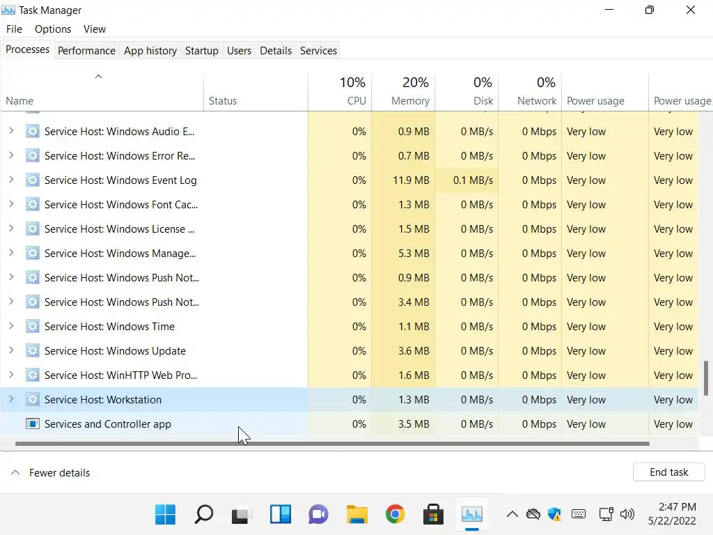Sort by the Disk column header
The width and height of the screenshot is (713, 535).
tap(467, 91)
